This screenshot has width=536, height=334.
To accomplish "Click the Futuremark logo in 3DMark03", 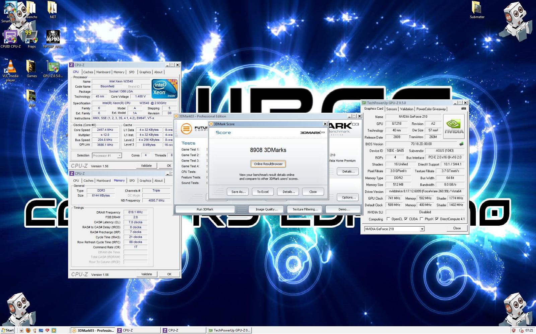I will coord(186,129).
